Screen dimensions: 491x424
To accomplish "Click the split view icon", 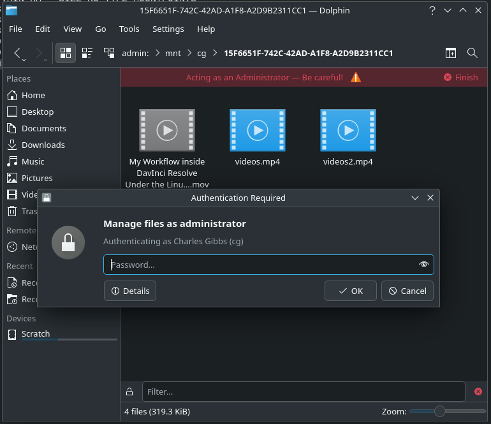I will pos(451,53).
